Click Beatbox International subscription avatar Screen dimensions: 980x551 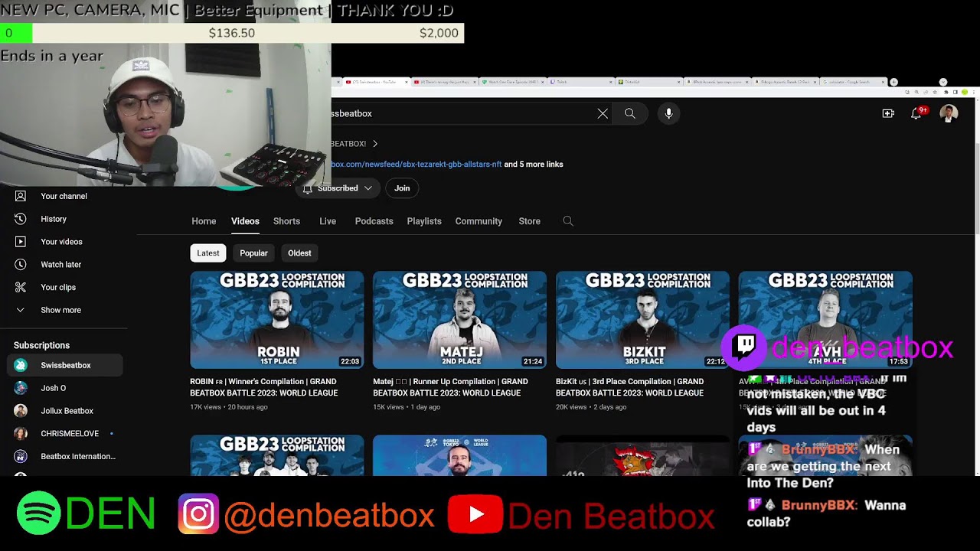(x=21, y=456)
